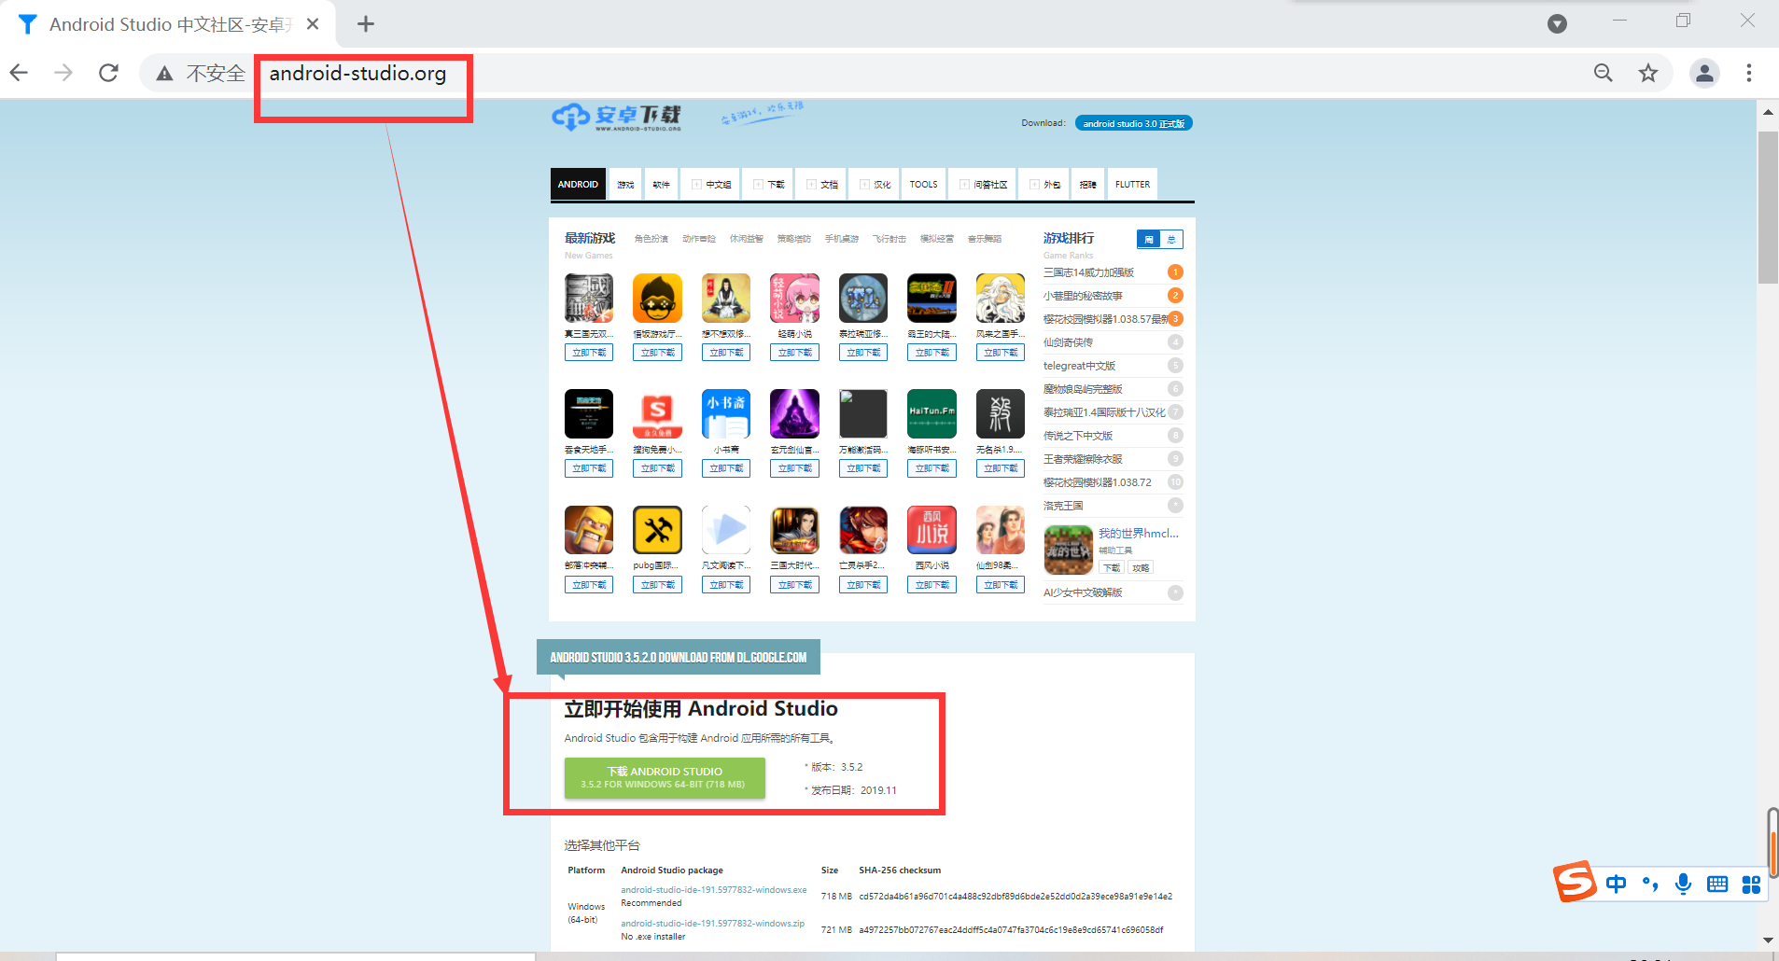Open the Chrome profile avatar
The height and width of the screenshot is (961, 1779).
point(1704,73)
